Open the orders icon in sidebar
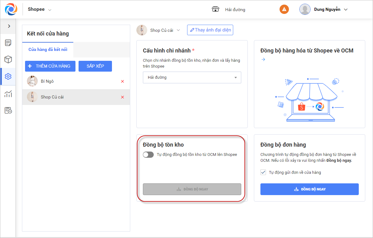373x238 pixels. [x=8, y=43]
